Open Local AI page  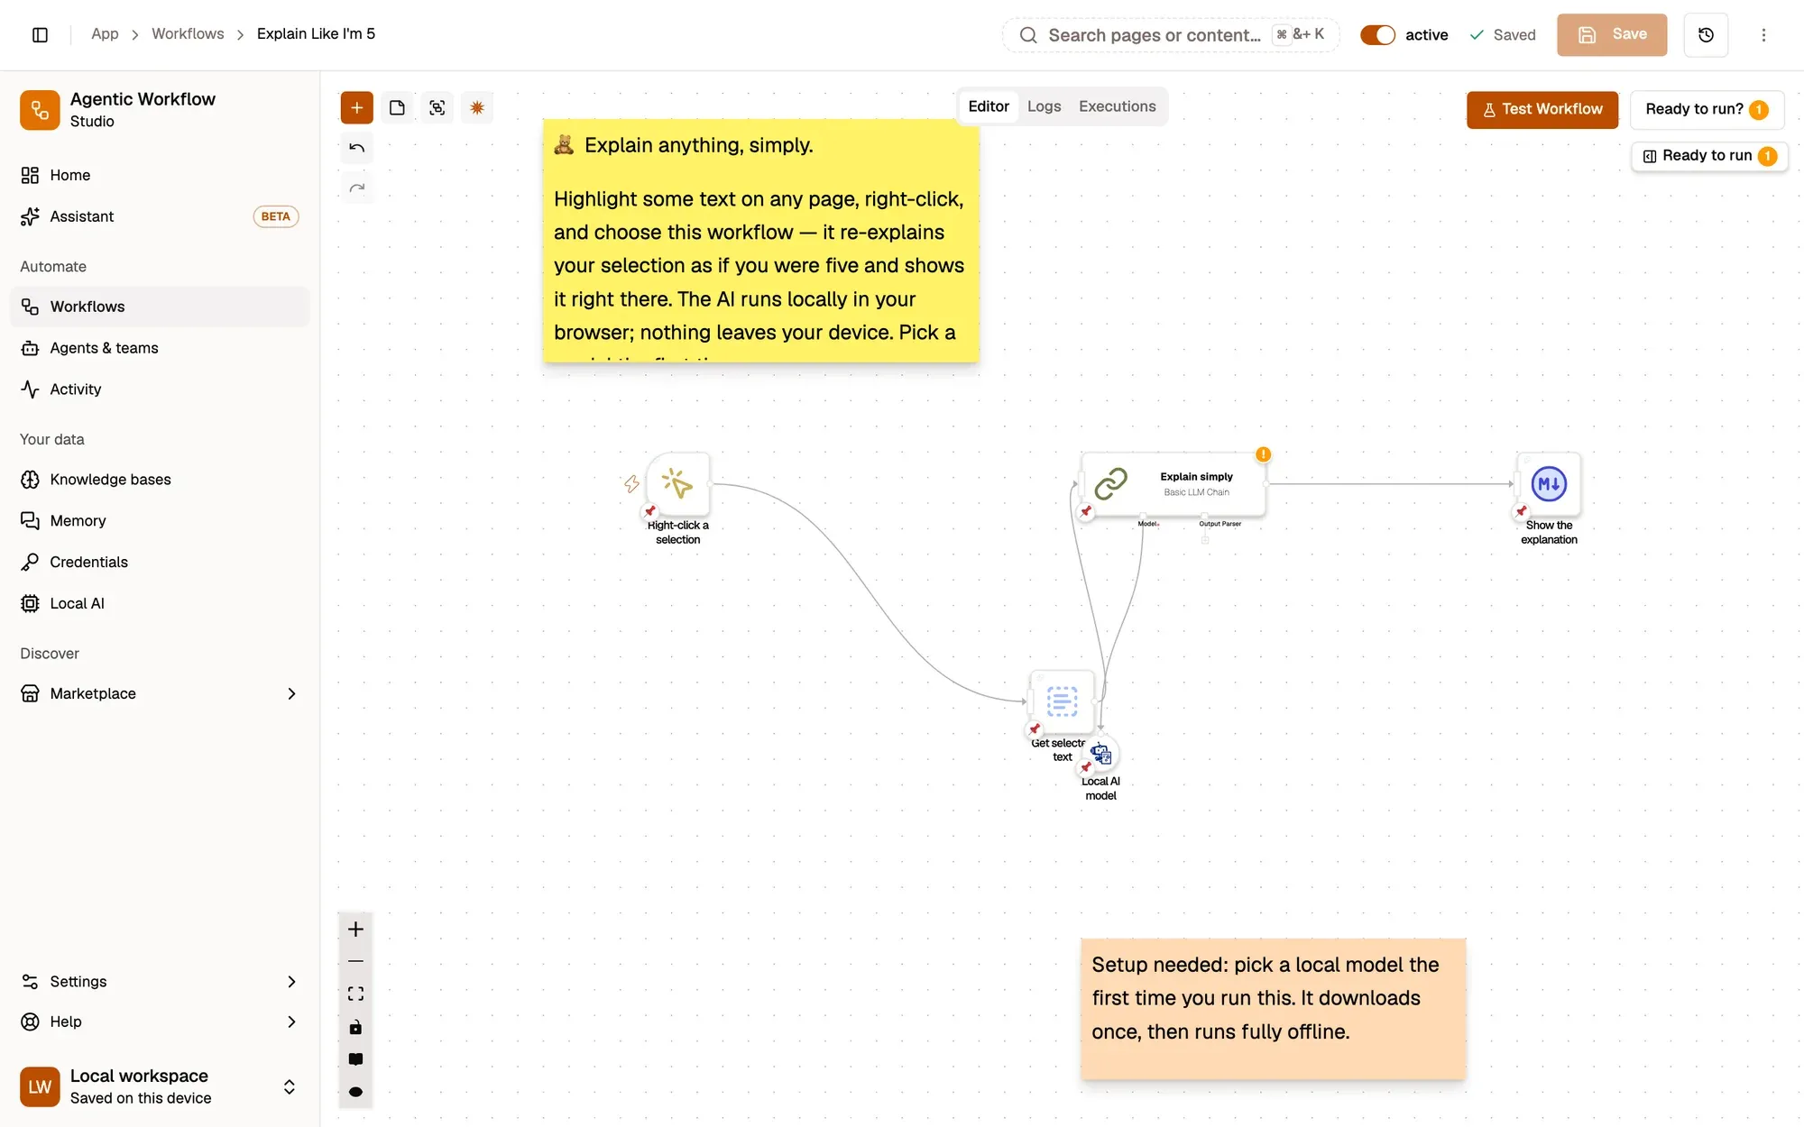point(160,604)
